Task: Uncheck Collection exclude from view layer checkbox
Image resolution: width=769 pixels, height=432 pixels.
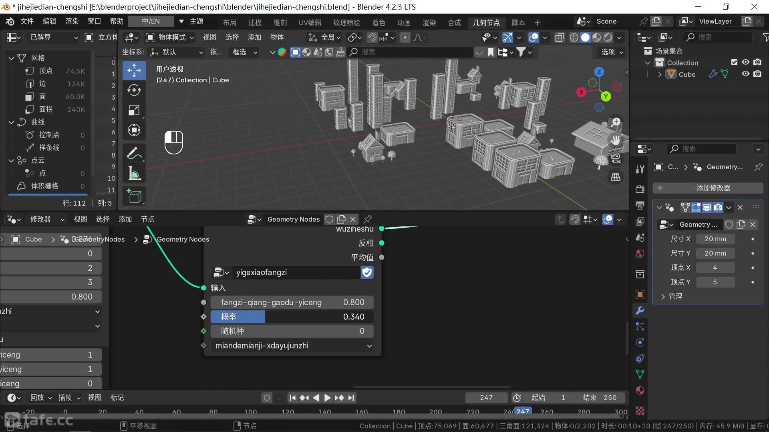Action: 734,62
